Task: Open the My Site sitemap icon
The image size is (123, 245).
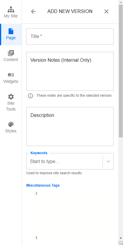Action: click(11, 9)
